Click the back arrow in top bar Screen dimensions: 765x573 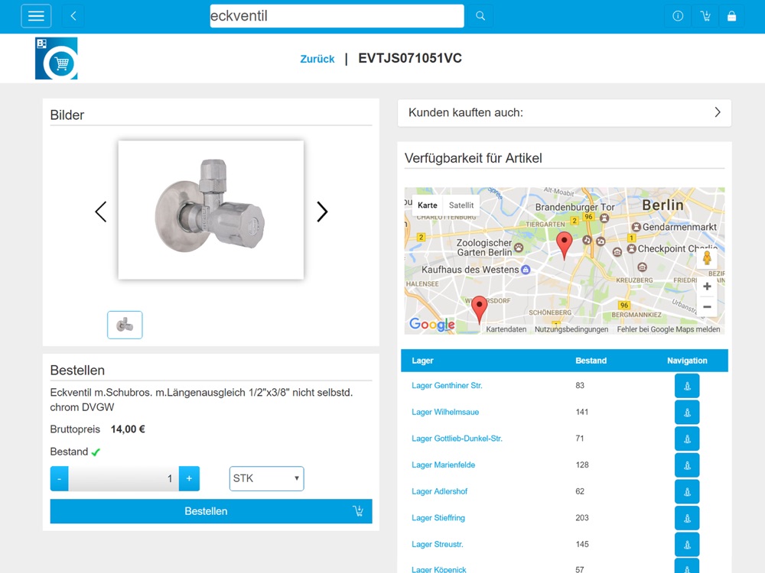click(x=73, y=16)
